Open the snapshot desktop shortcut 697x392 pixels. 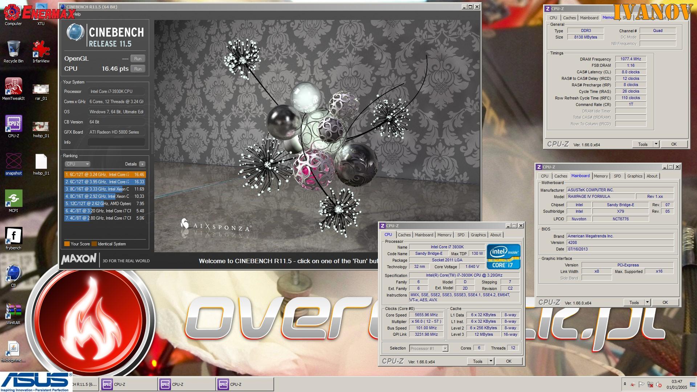[13, 164]
